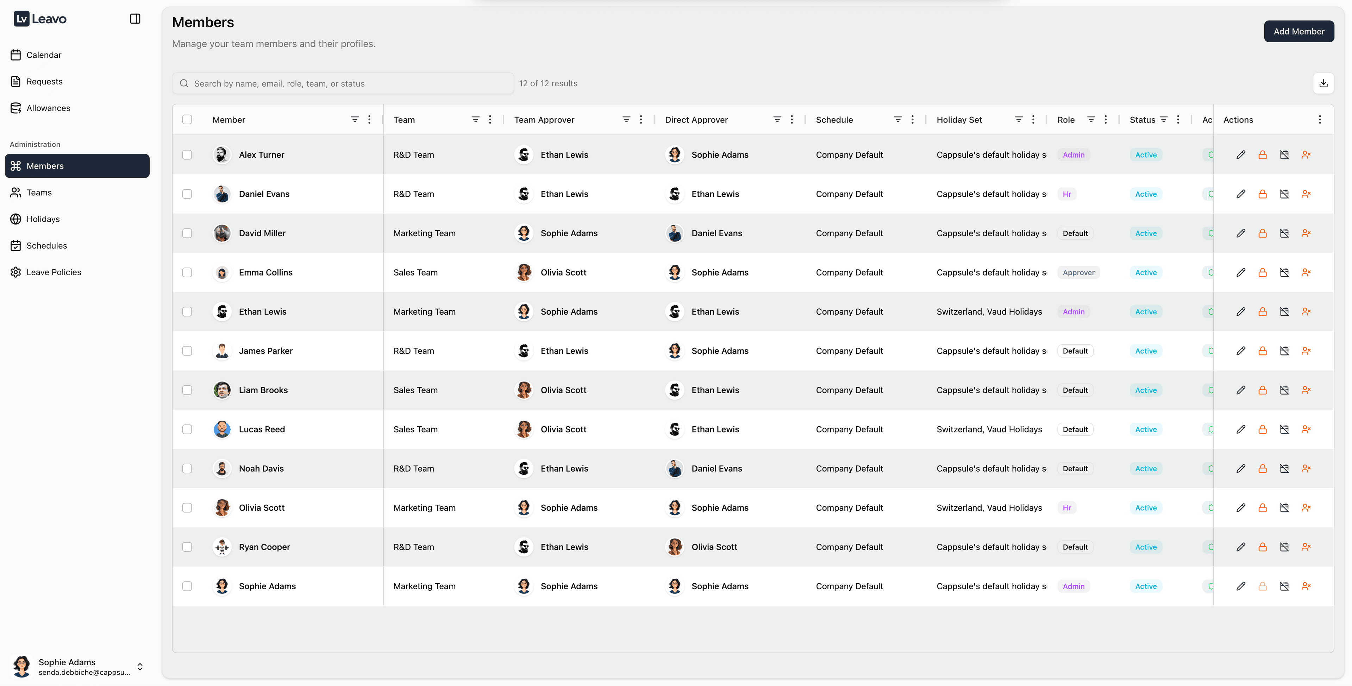Check the box for Liam Brooks
1352x686 pixels.
[187, 390]
